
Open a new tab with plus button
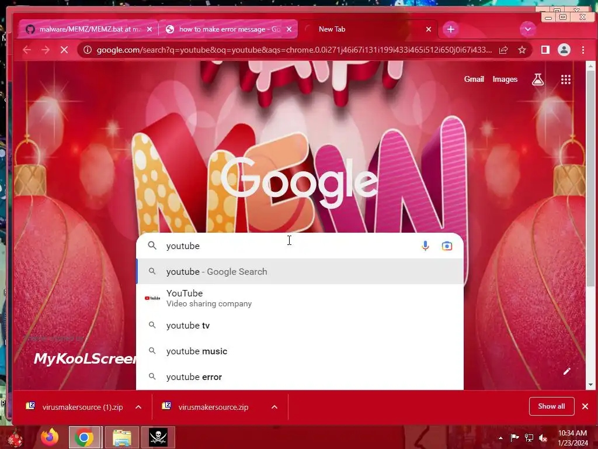click(451, 29)
